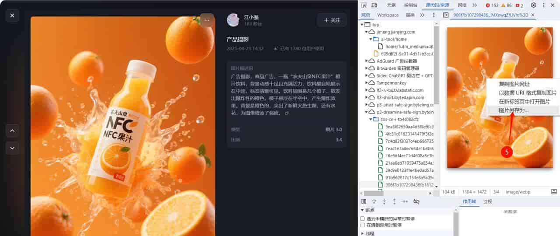Open the home/?utm_medium file
Image resolution: width=560 pixels, height=236 pixels.
pyautogui.click(x=406, y=46)
